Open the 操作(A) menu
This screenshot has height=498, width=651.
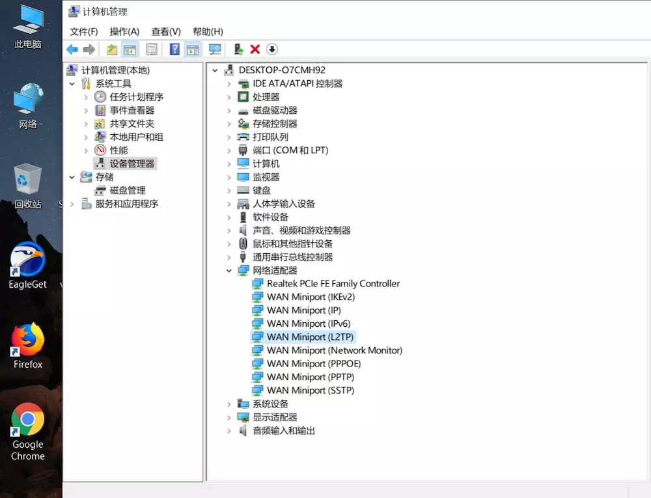[124, 31]
